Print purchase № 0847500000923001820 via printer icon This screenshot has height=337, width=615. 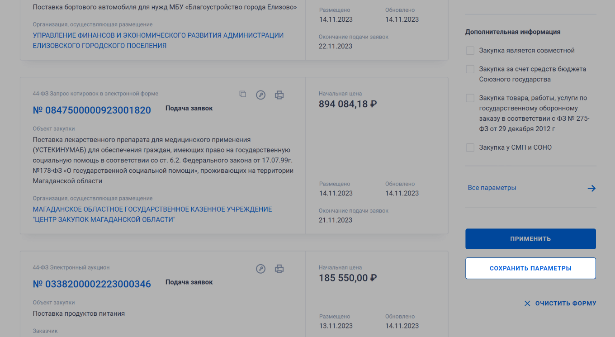(279, 95)
